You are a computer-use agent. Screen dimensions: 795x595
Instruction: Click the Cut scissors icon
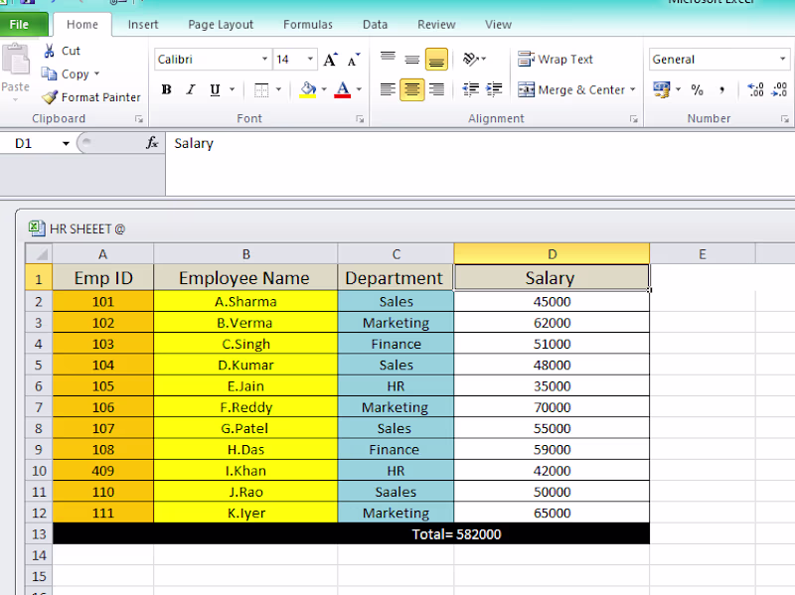49,51
